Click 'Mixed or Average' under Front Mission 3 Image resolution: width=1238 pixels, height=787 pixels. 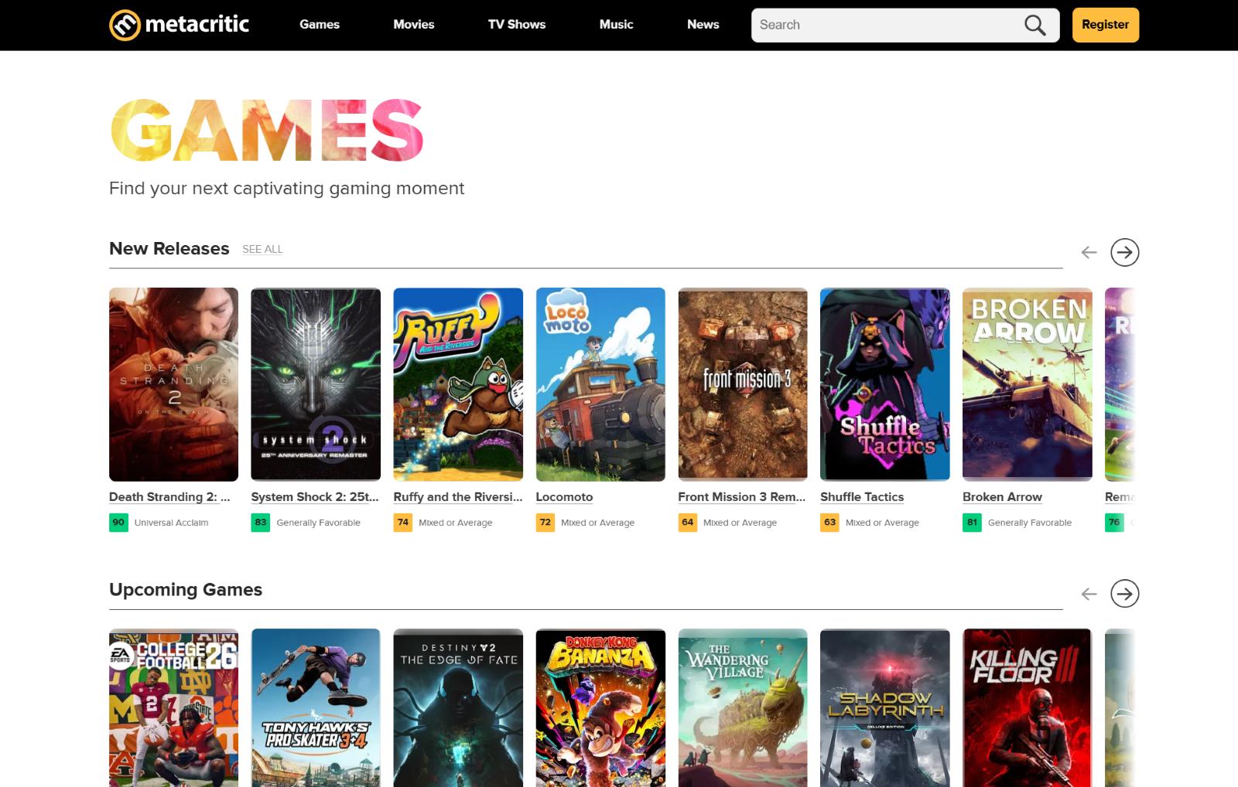[740, 523]
